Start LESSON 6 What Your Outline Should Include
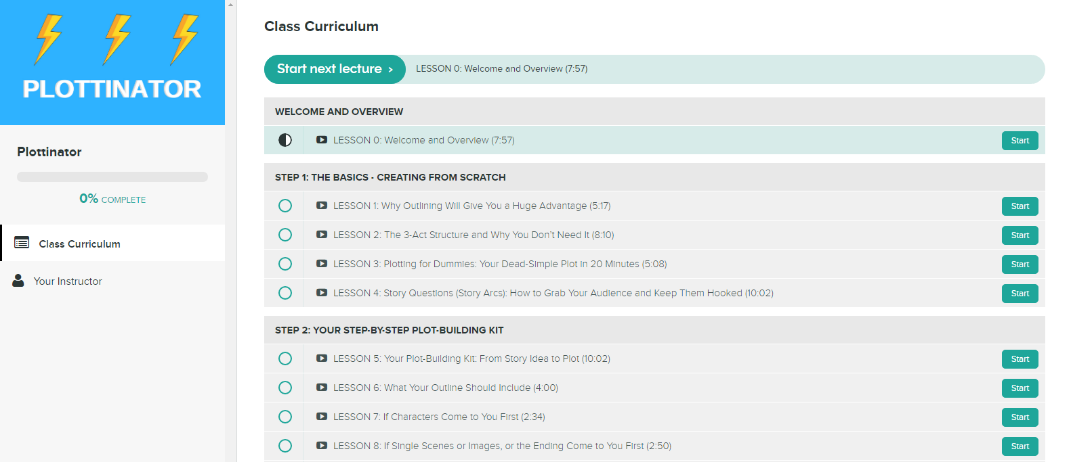This screenshot has height=462, width=1071. (1020, 388)
